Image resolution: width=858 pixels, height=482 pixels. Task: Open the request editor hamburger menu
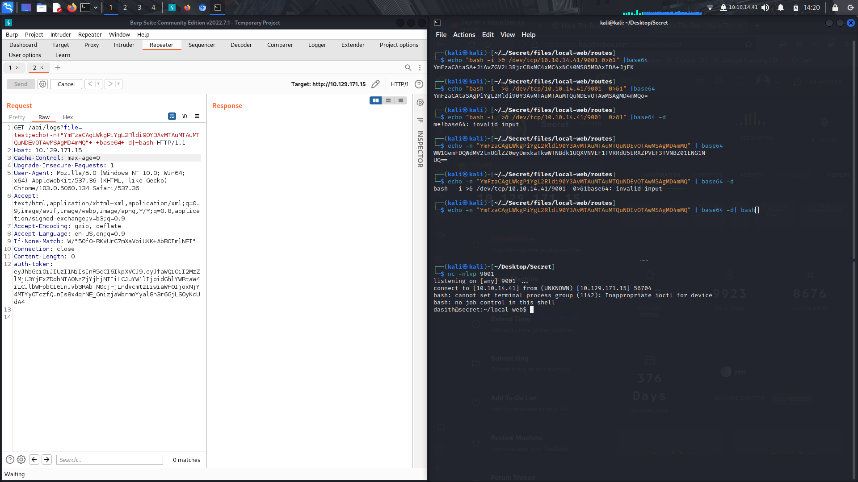click(198, 116)
